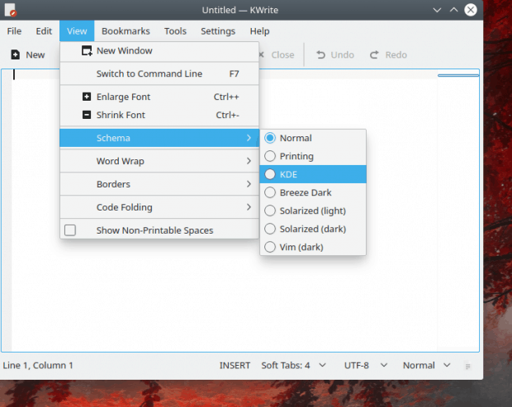Click the status bar resize grip icon
This screenshot has height=407, width=512.
(x=467, y=367)
